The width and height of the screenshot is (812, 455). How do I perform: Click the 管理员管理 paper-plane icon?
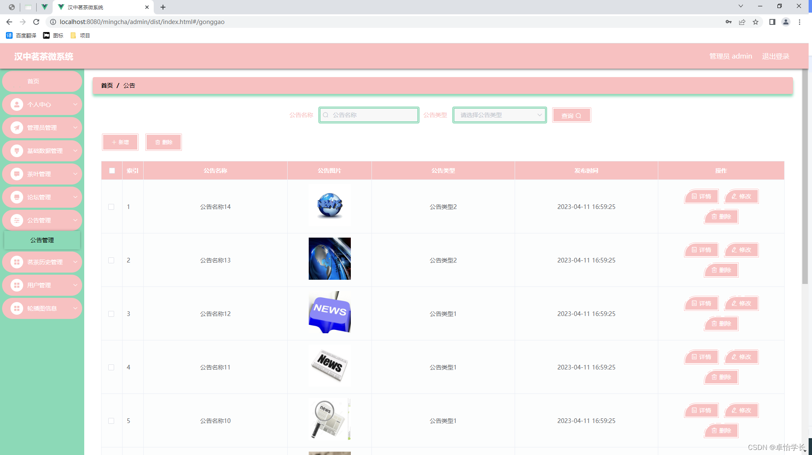tap(17, 128)
